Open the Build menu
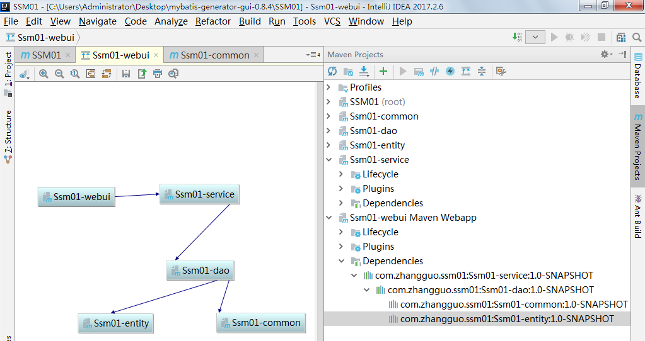The image size is (645, 341). [x=250, y=21]
